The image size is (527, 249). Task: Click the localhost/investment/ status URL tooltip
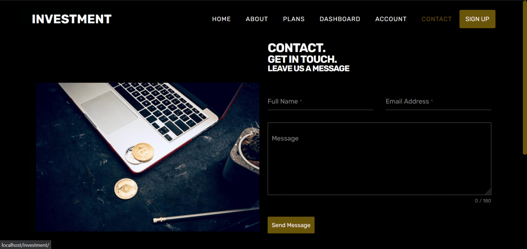pos(25,245)
